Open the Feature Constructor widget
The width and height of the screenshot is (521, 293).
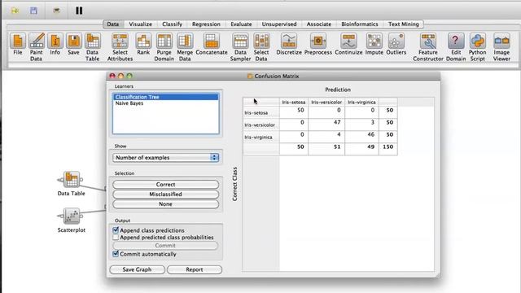tap(428, 41)
